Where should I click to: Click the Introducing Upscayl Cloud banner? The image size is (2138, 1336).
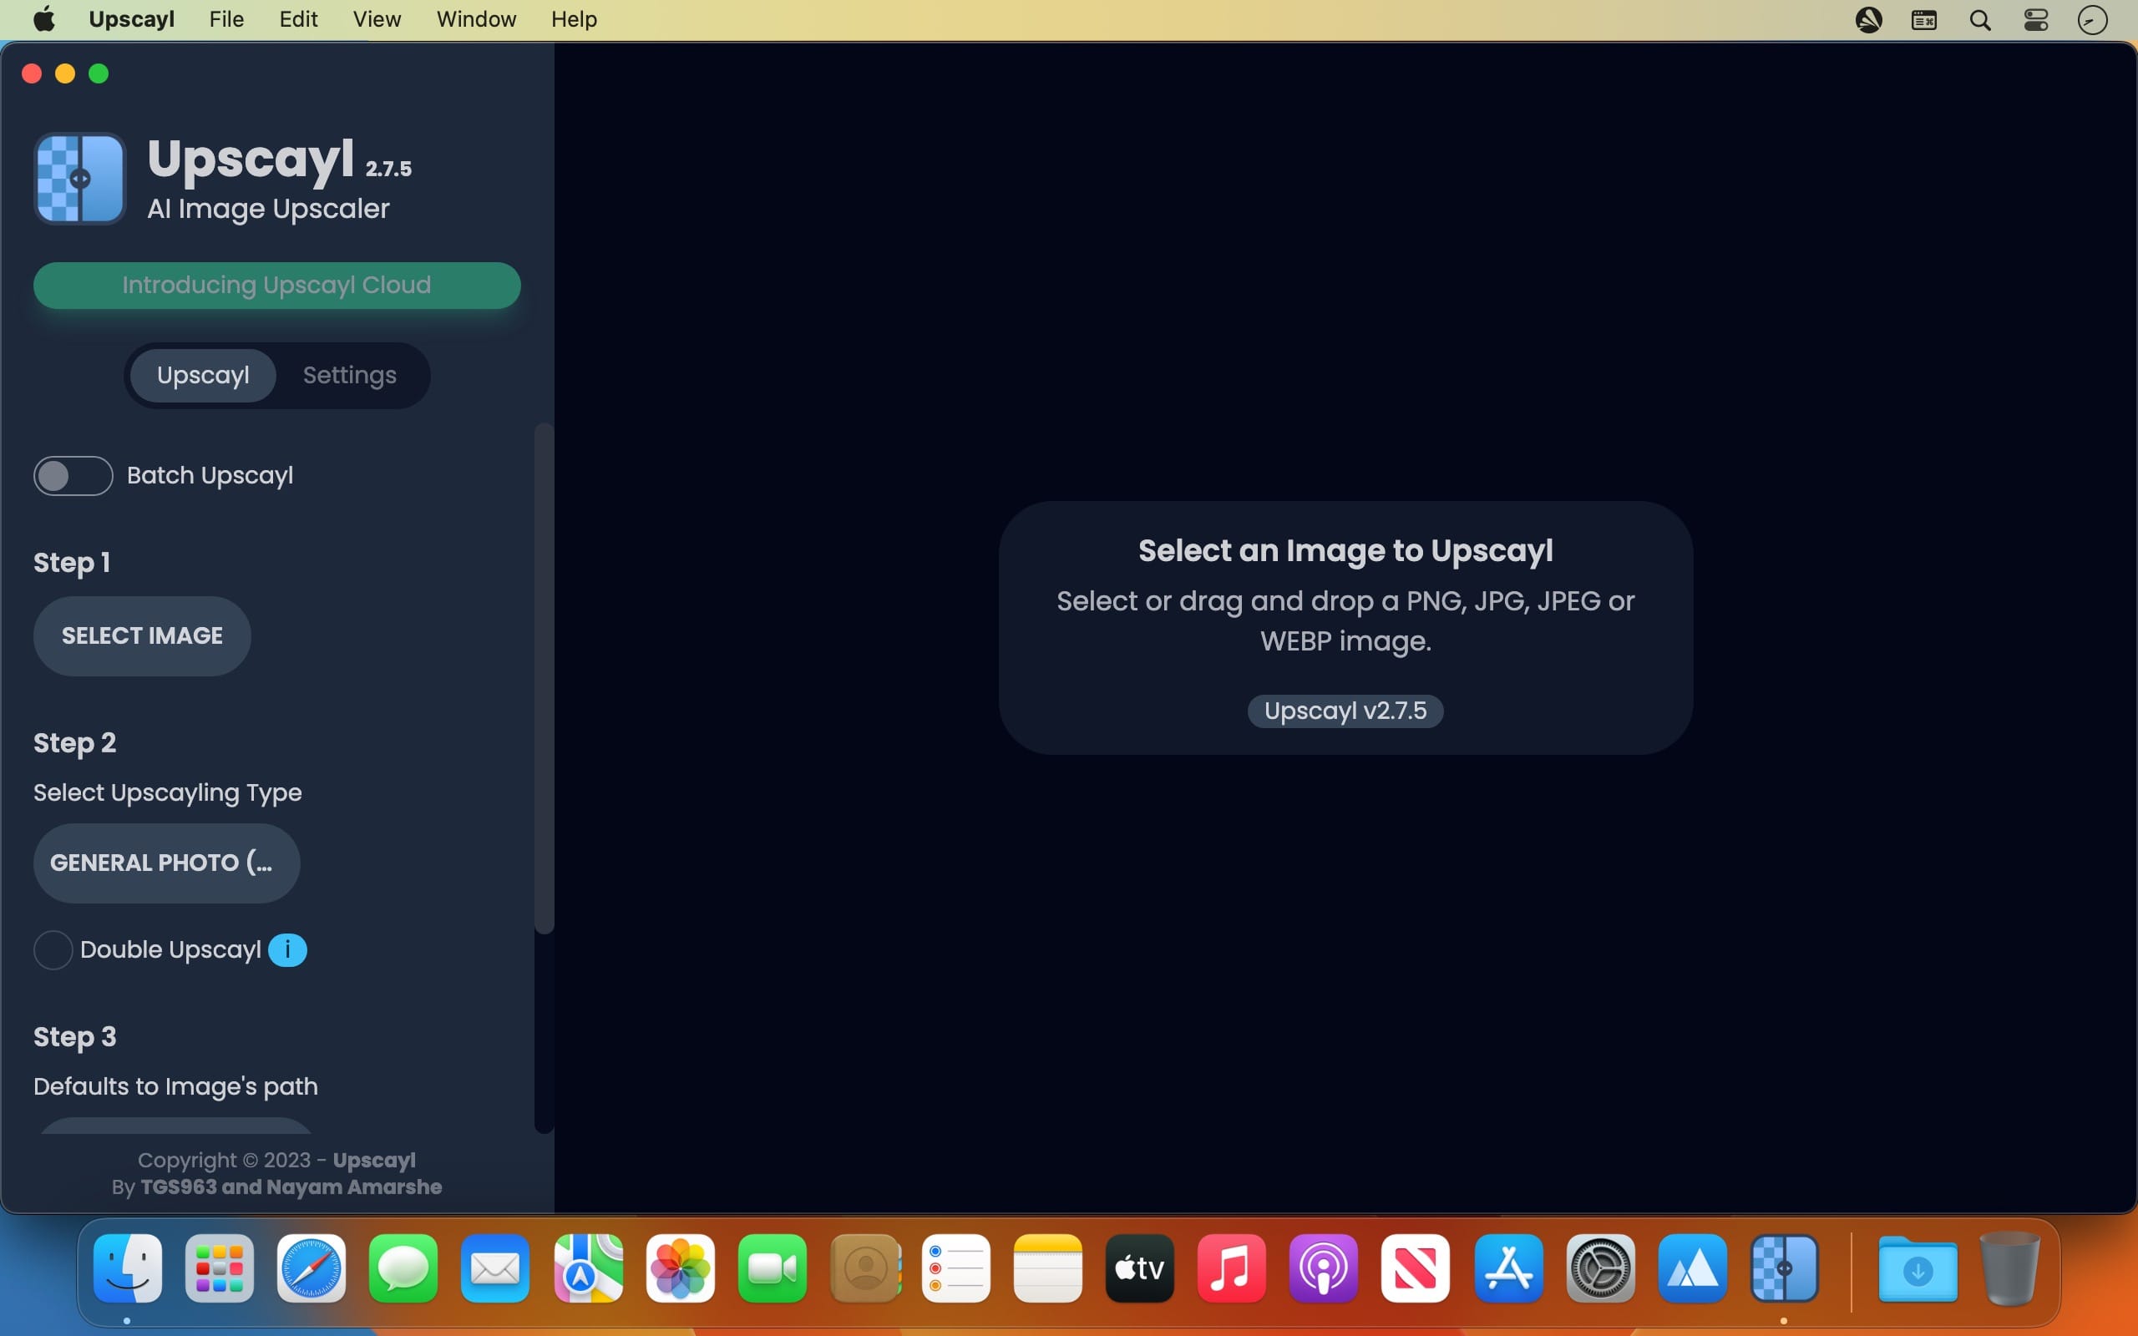277,286
